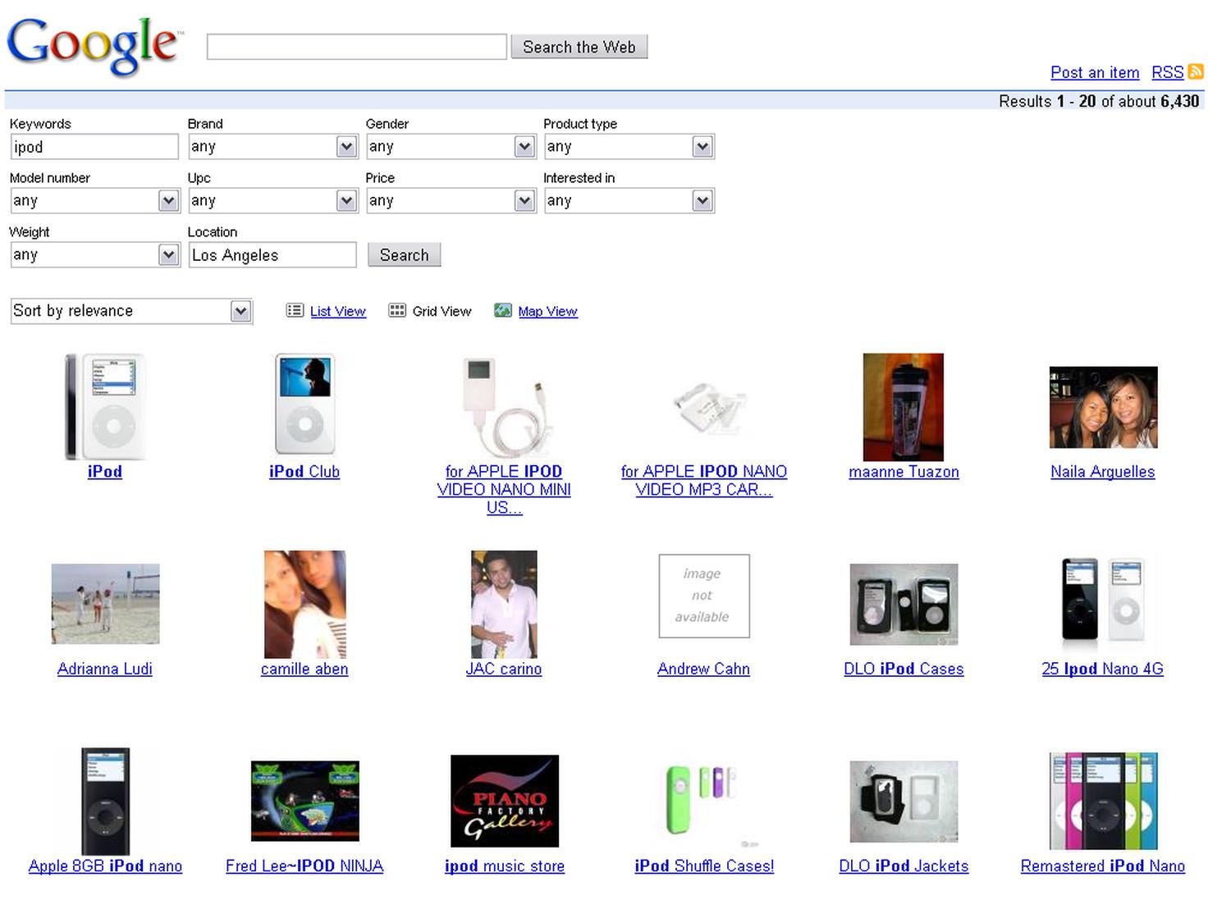This screenshot has height=923, width=1231.
Task: Click in the Keywords text field
Action: pos(94,147)
